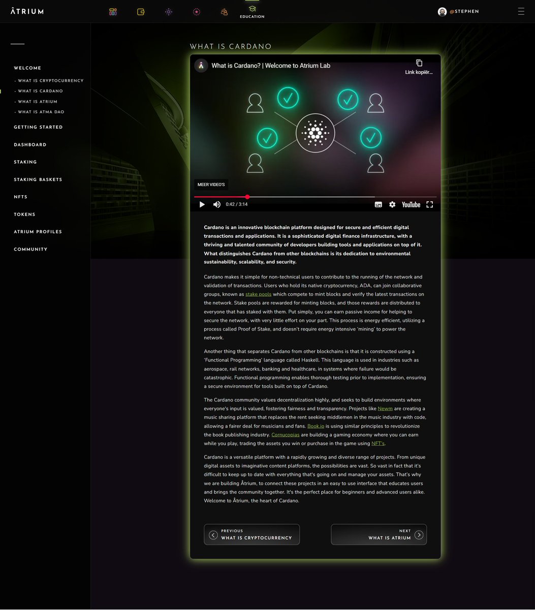Screen dimensions: 535x610
Task: Follow the Newm link
Action: [x=385, y=409]
